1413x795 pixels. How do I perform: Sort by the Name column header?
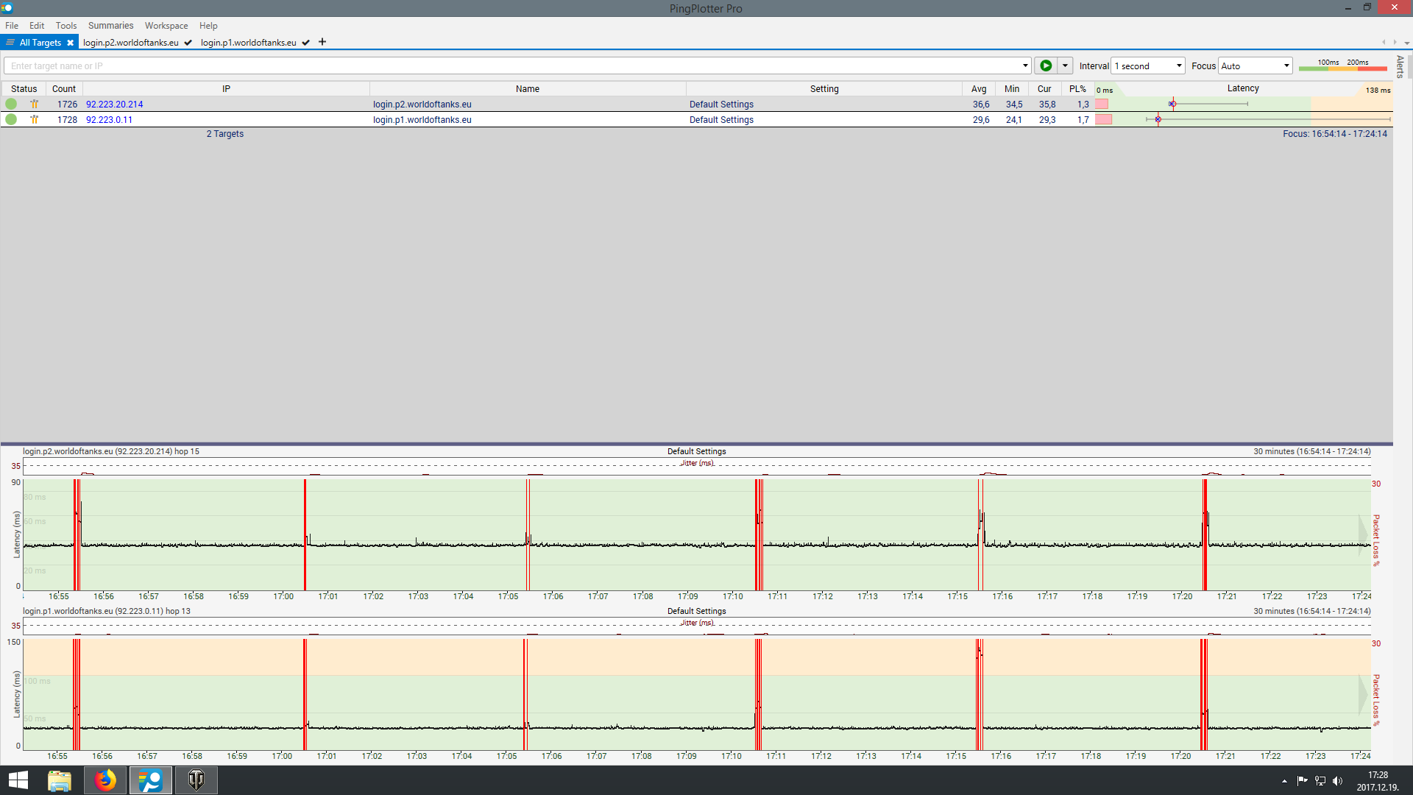[x=528, y=88]
